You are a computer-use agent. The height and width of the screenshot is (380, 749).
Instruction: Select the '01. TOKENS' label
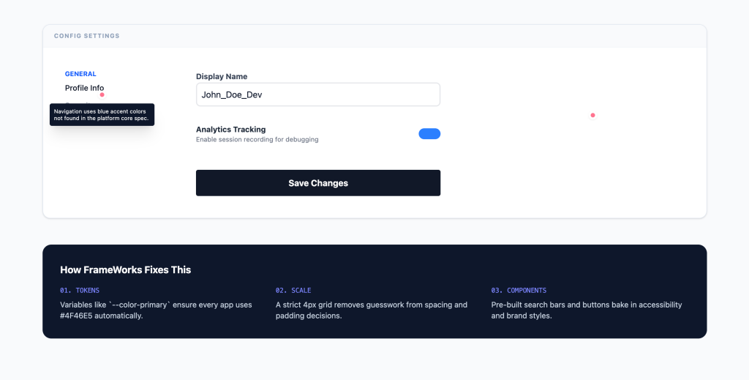click(x=80, y=291)
